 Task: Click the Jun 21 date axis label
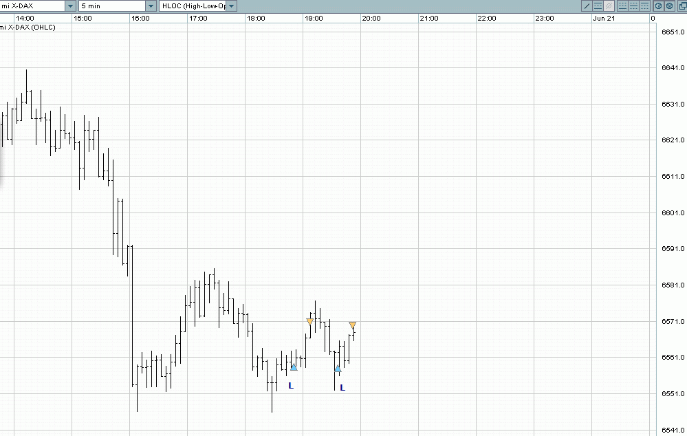click(x=604, y=18)
